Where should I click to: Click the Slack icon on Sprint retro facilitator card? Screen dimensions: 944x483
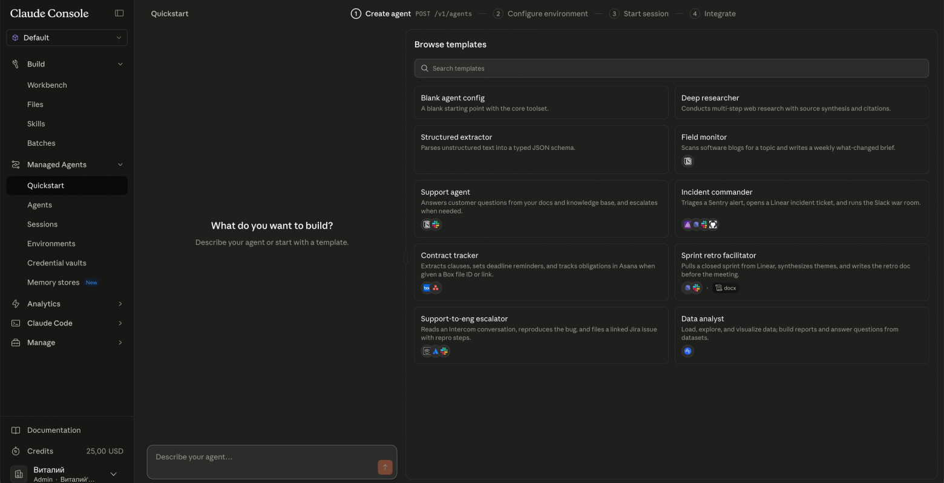pyautogui.click(x=697, y=288)
